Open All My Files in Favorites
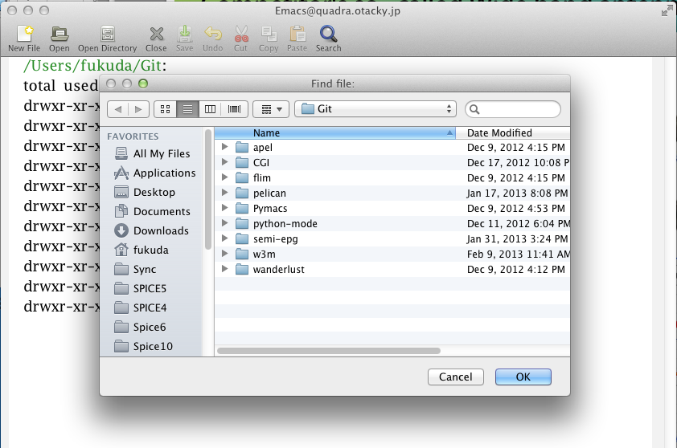The width and height of the screenshot is (677, 448). coord(153,153)
